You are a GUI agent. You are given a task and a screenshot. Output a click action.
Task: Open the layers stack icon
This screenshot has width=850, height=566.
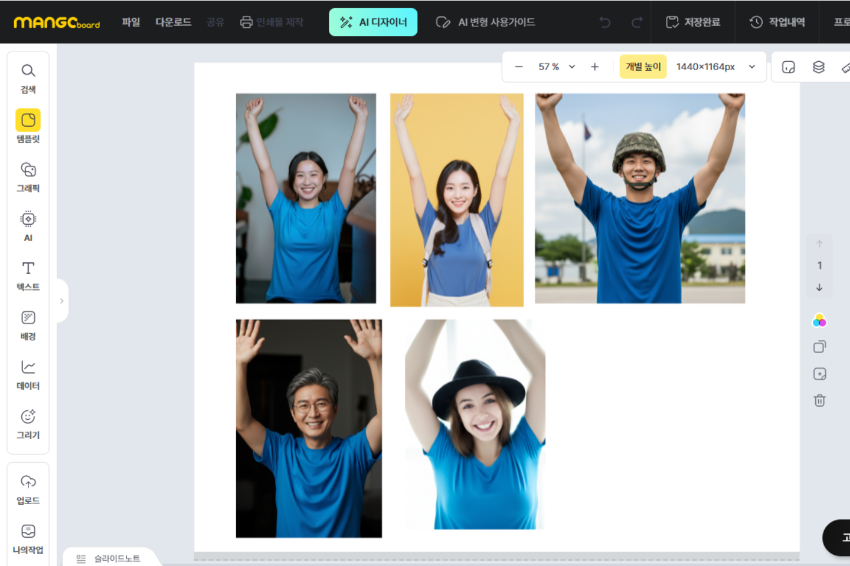coord(818,67)
